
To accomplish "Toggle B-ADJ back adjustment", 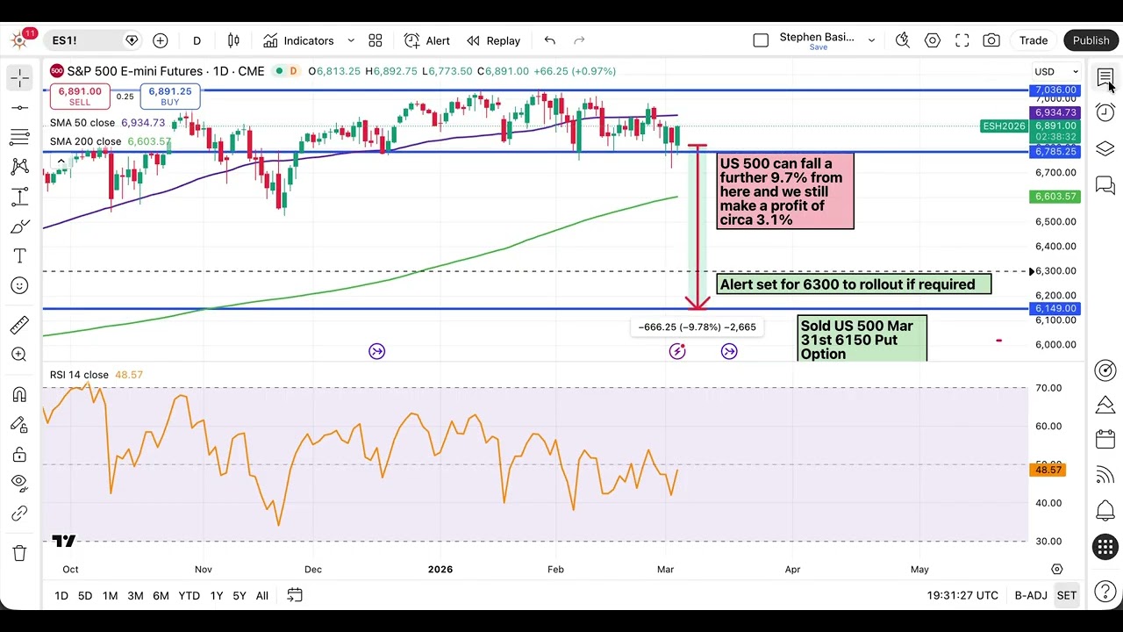I will pos(1031,596).
